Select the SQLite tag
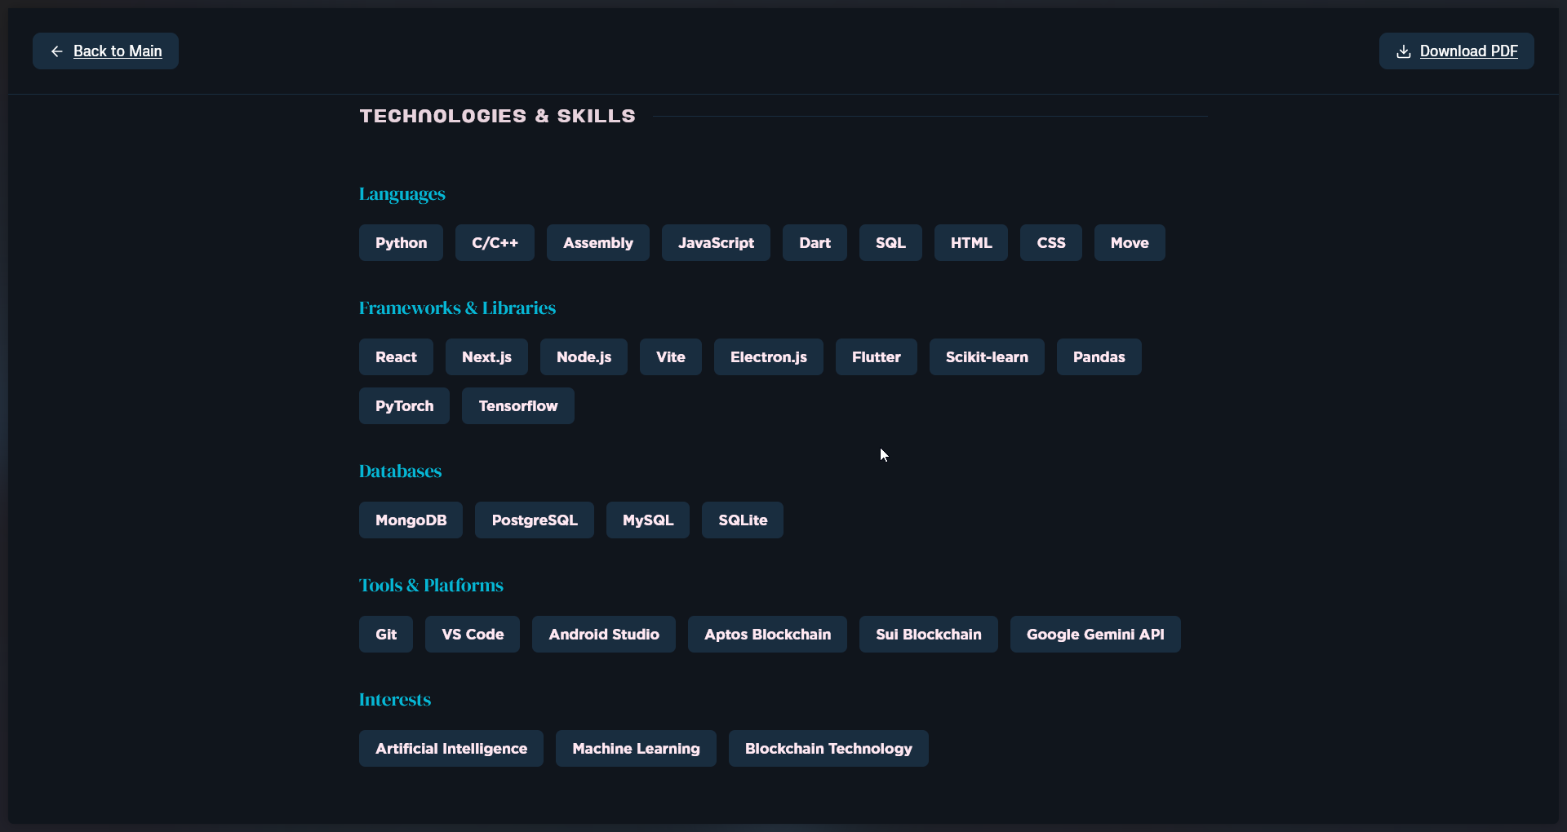 (743, 520)
